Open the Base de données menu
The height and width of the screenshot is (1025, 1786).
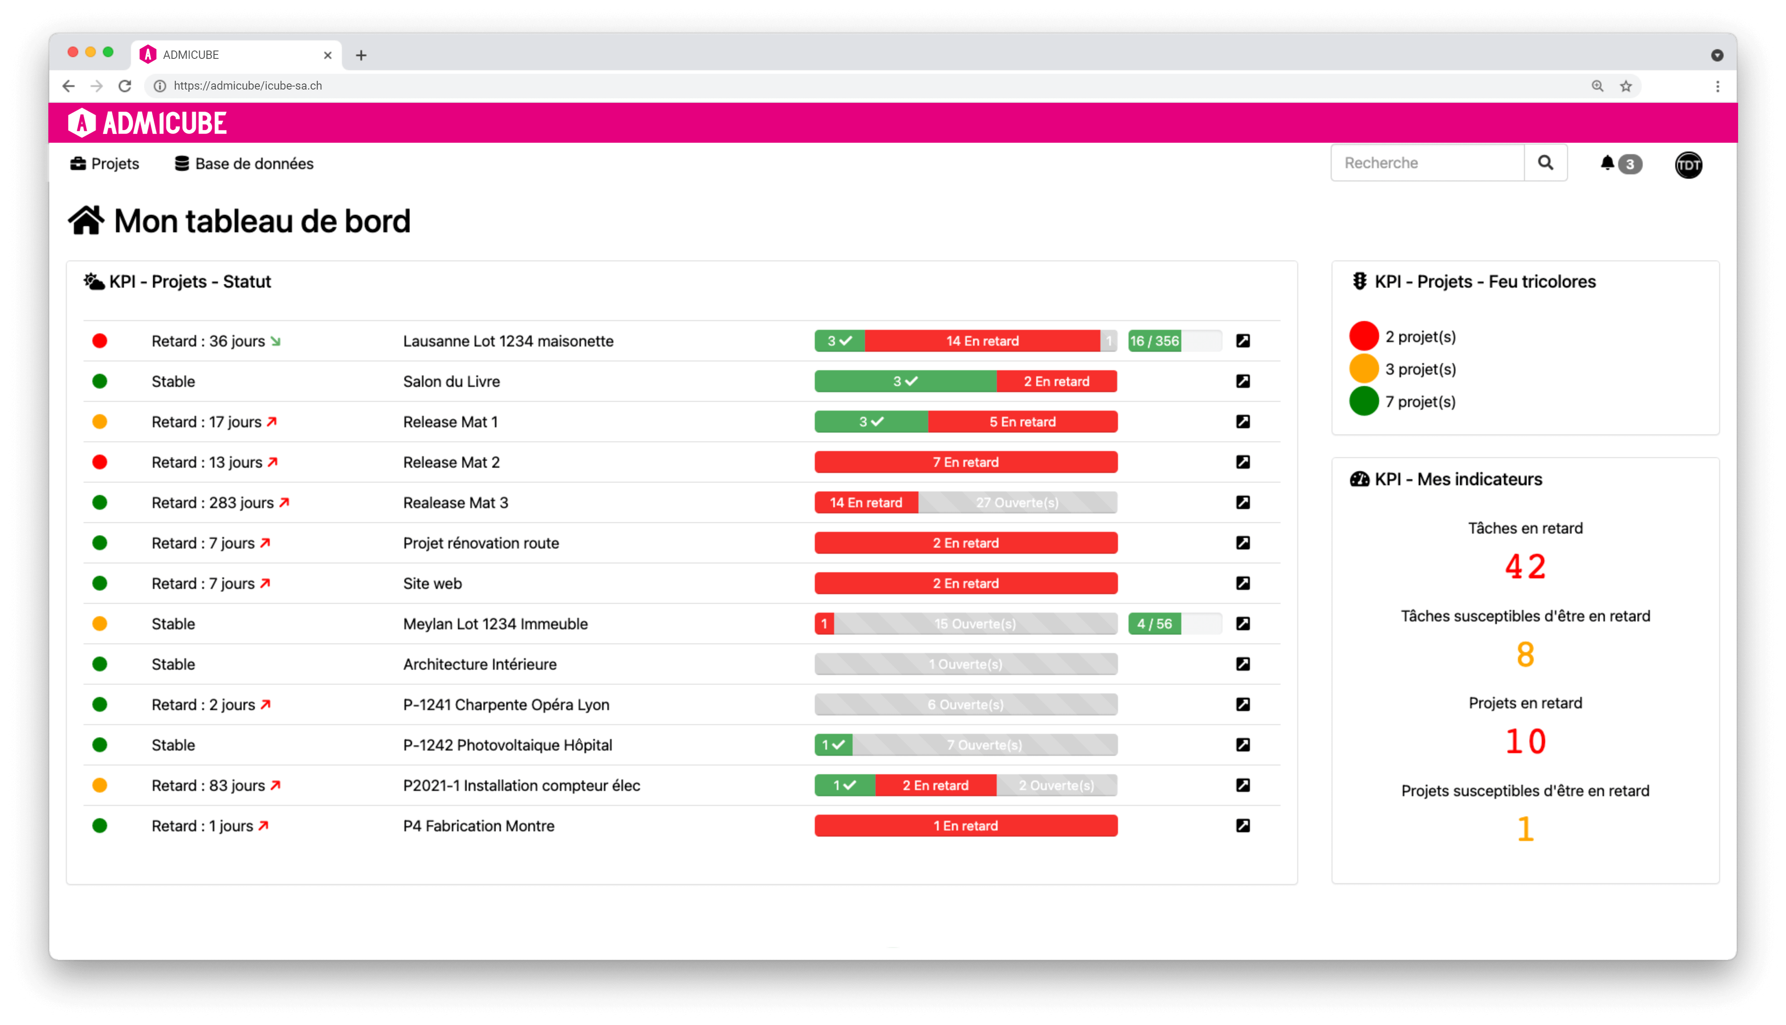pyautogui.click(x=243, y=164)
